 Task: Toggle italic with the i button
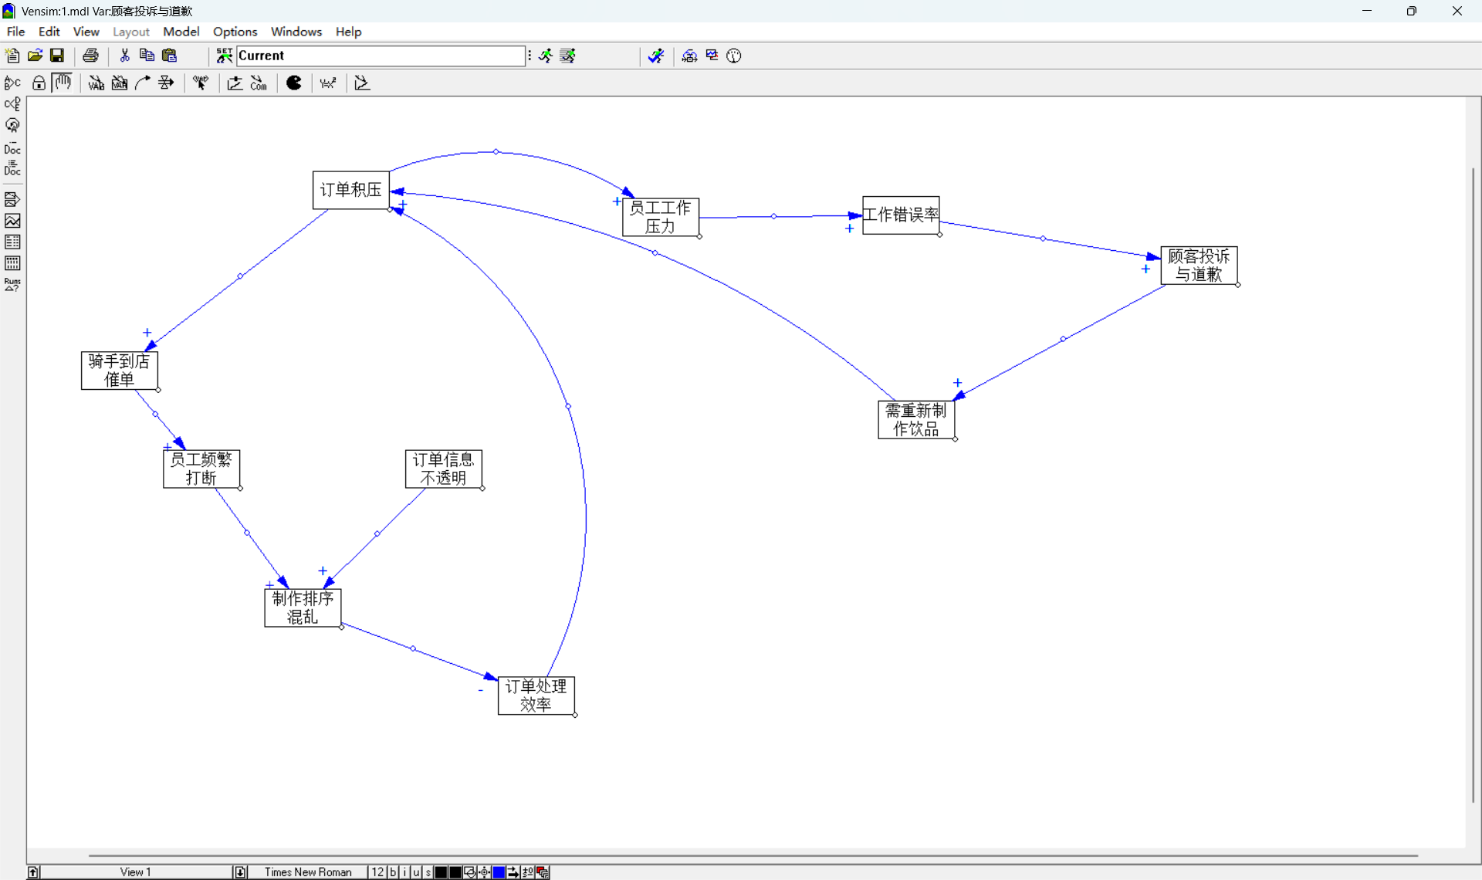[x=404, y=872]
